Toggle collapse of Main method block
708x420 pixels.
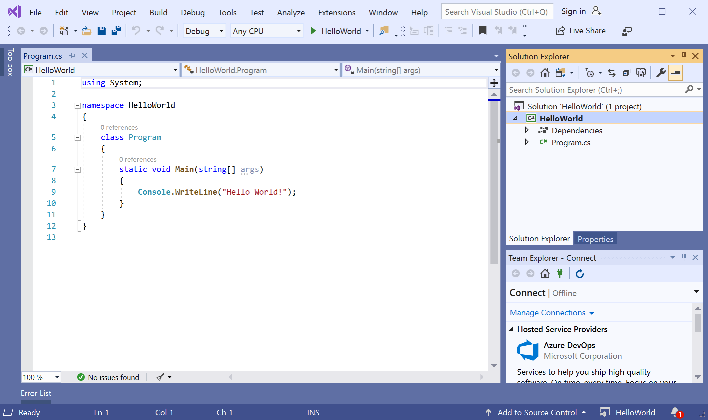pos(77,169)
